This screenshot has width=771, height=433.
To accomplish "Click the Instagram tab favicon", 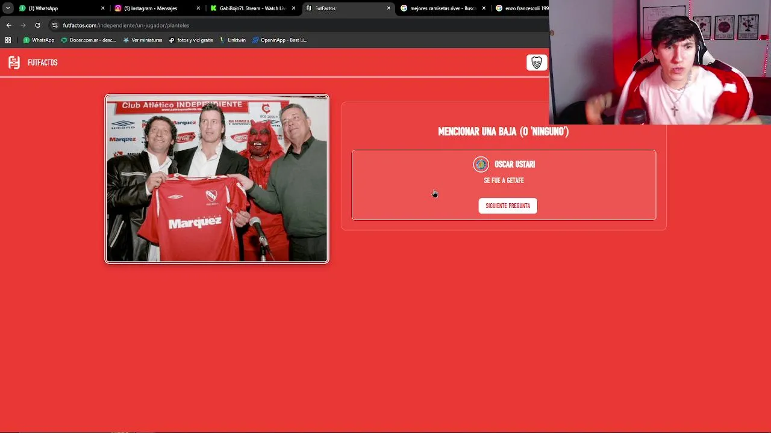I will click(118, 8).
